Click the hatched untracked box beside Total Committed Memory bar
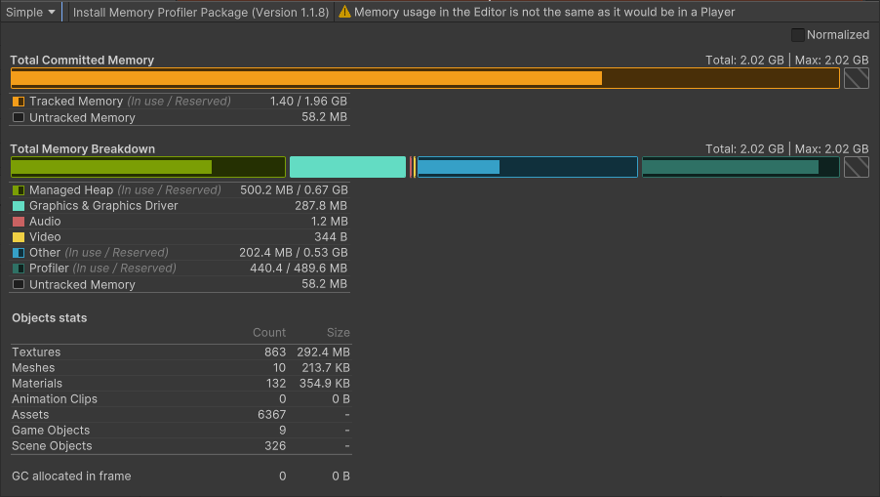Screen dimensions: 880x497 pos(856,78)
